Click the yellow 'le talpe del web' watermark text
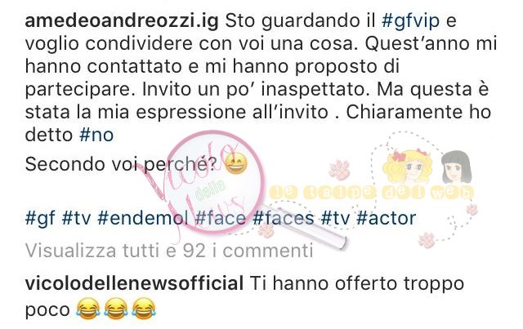 point(371,193)
